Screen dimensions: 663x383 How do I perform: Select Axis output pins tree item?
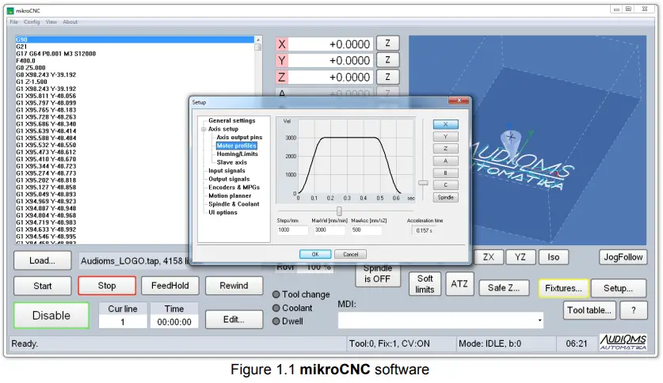[x=239, y=137]
